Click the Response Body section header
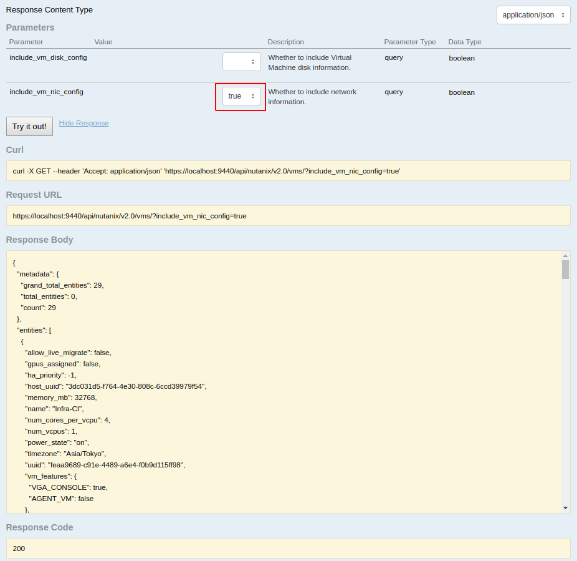Image resolution: width=577 pixels, height=561 pixels. coord(40,240)
